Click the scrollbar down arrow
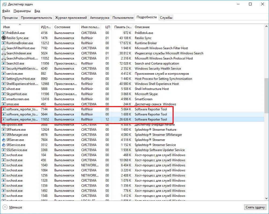The height and width of the screenshot is (214, 269). (266, 198)
